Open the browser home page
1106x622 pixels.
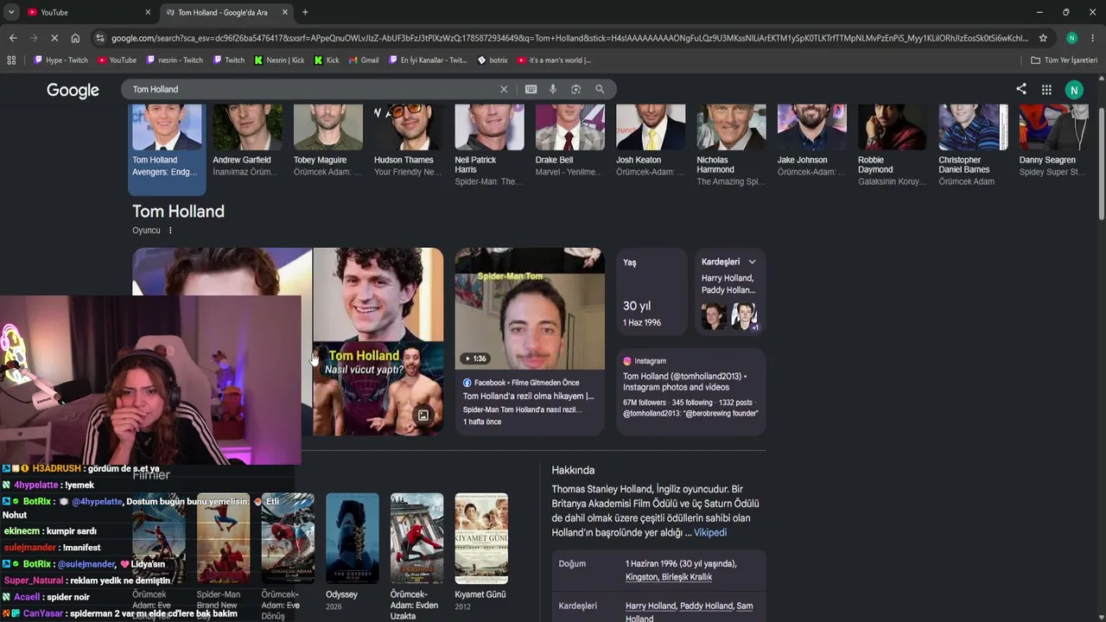(75, 38)
